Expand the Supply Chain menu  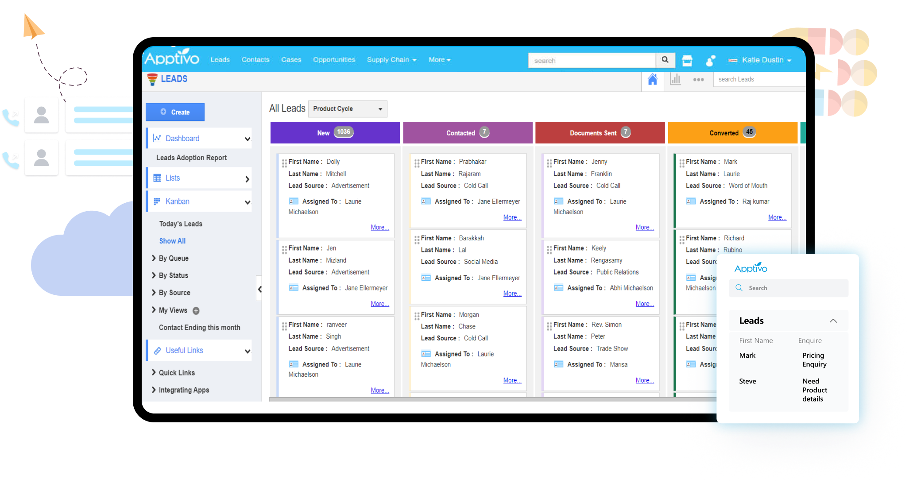point(391,60)
